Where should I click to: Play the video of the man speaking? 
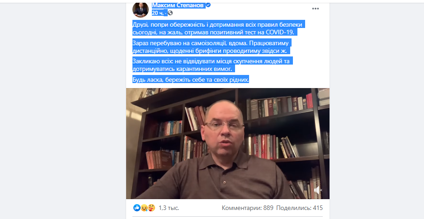228,144
